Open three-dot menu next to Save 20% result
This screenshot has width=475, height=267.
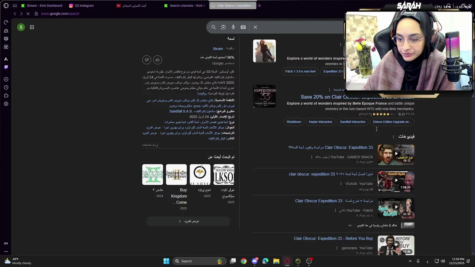click(x=329, y=90)
